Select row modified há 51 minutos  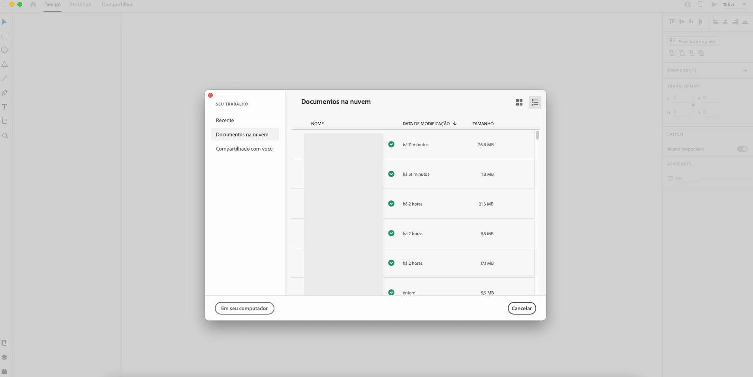pos(413,174)
